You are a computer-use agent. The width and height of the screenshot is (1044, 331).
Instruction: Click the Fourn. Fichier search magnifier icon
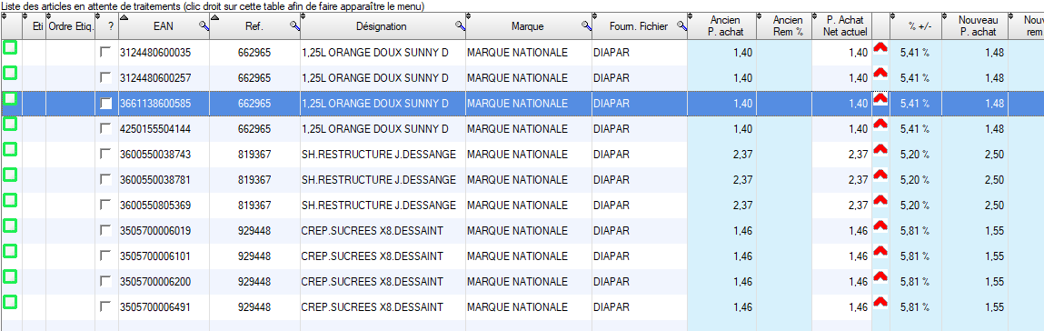(x=681, y=26)
